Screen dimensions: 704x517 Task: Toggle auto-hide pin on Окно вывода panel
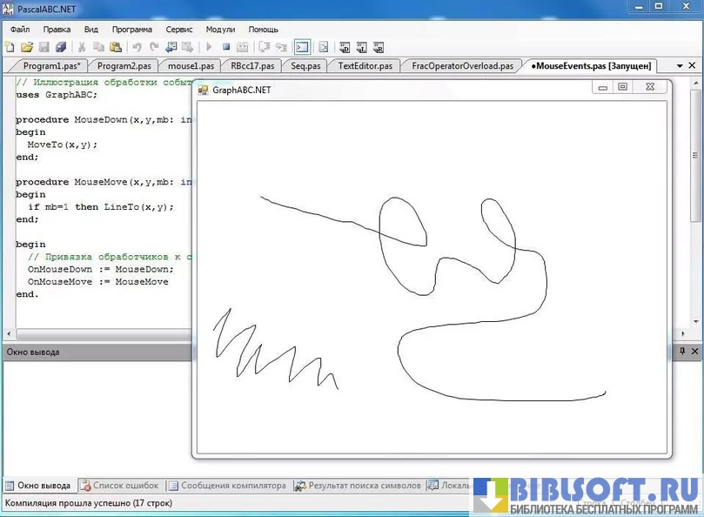coord(683,352)
